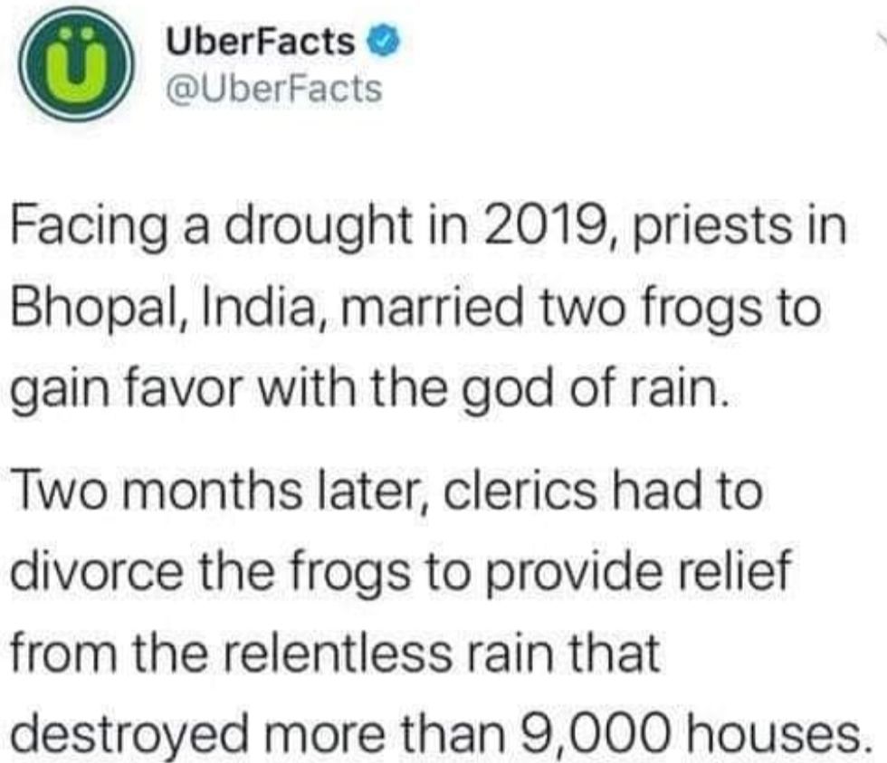Select the first tweet paragraph about priests
Screen dimensions: 887x763
tap(429, 309)
